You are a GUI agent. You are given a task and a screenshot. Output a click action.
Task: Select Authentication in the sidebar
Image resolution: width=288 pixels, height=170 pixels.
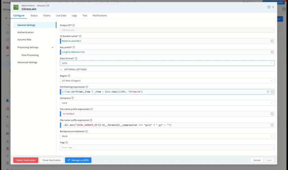25,32
